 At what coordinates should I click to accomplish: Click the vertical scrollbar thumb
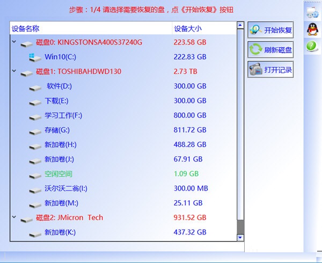(240, 125)
